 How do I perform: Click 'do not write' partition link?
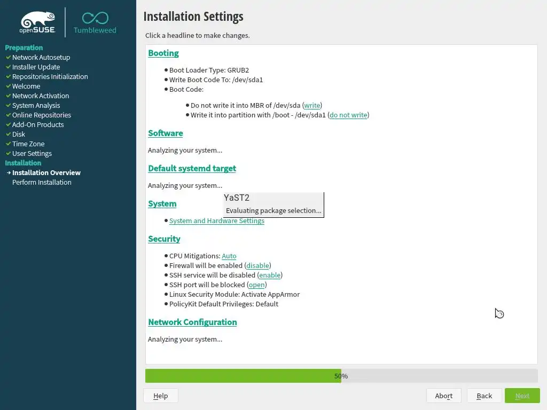point(348,115)
